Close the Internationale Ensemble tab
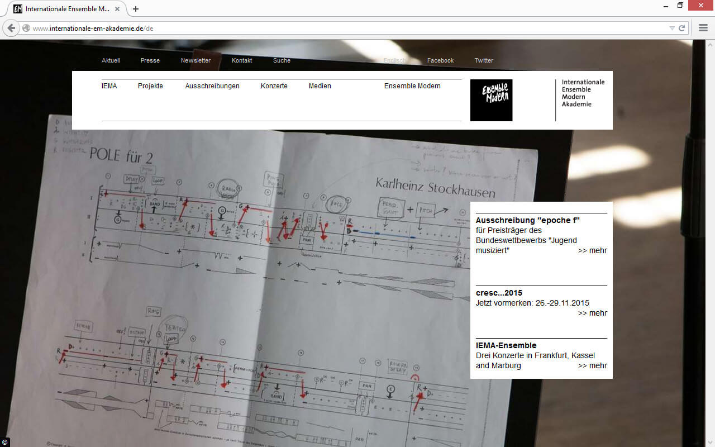 pyautogui.click(x=118, y=9)
